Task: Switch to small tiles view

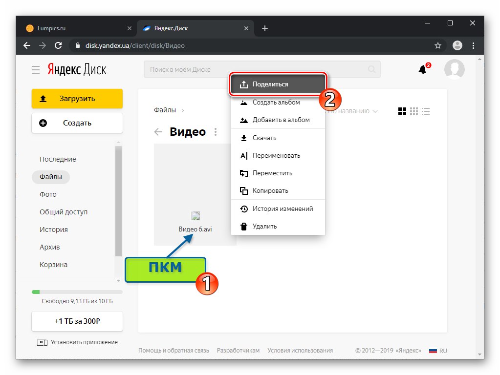Action: pos(414,111)
